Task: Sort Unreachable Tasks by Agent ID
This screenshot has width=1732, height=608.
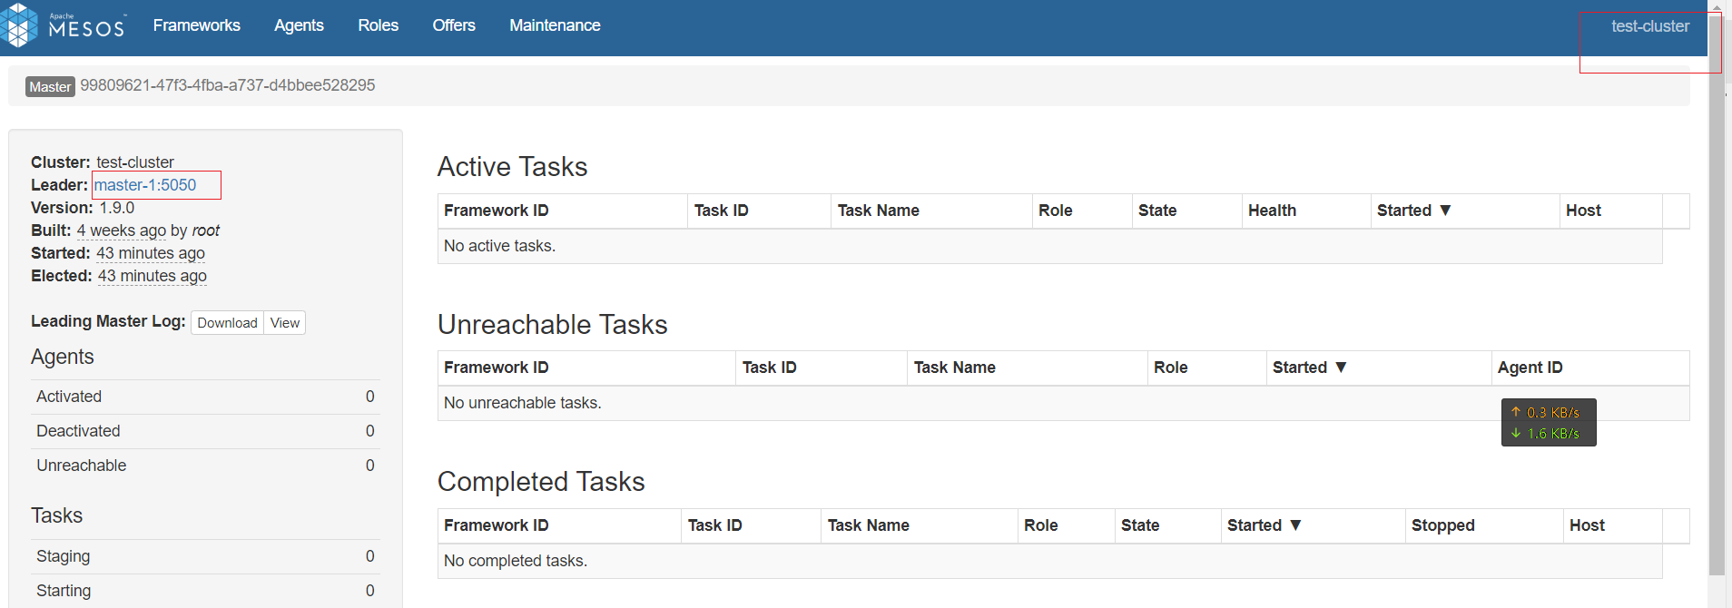Action: [1530, 368]
